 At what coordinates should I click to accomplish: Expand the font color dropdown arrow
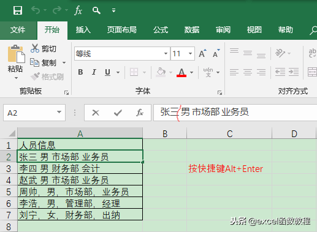tap(191, 72)
